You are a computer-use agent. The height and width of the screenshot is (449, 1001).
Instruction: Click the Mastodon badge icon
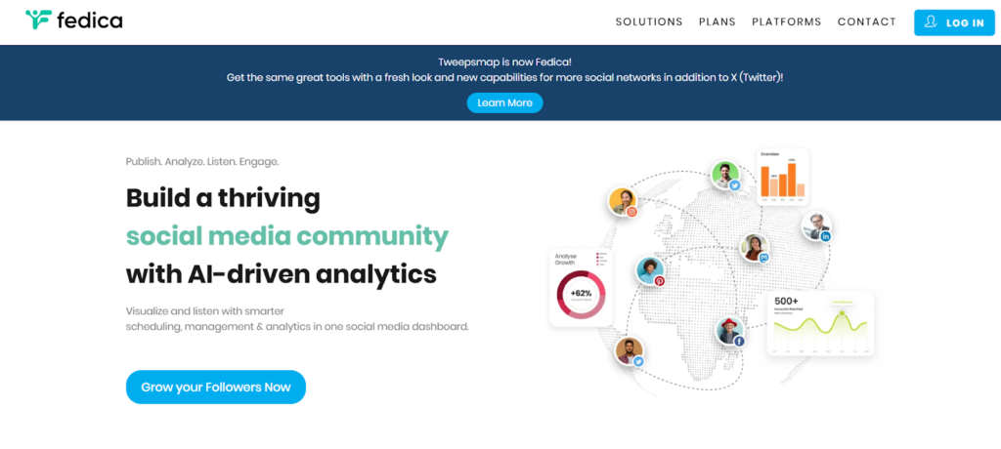764,258
